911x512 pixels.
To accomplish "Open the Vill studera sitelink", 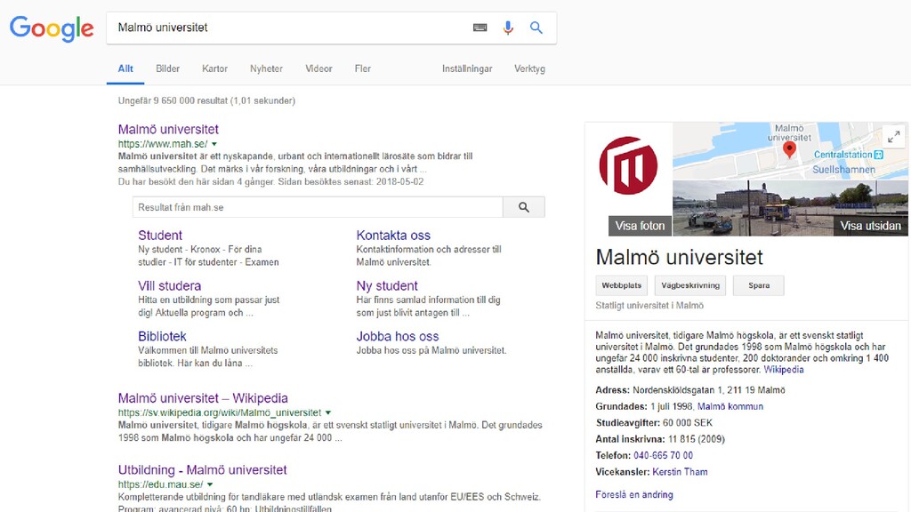I will (170, 285).
